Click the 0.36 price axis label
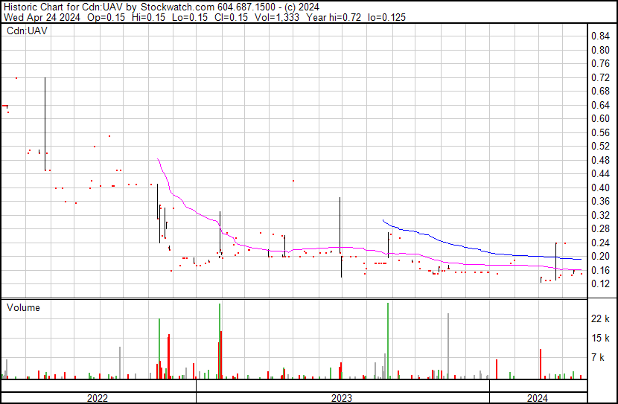This screenshot has width=618, height=404. tap(600, 201)
